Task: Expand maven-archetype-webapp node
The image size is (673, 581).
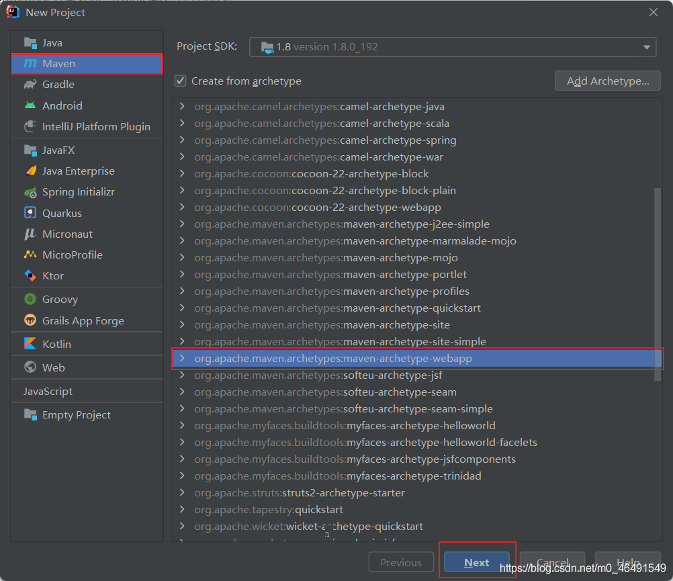Action: pyautogui.click(x=183, y=358)
